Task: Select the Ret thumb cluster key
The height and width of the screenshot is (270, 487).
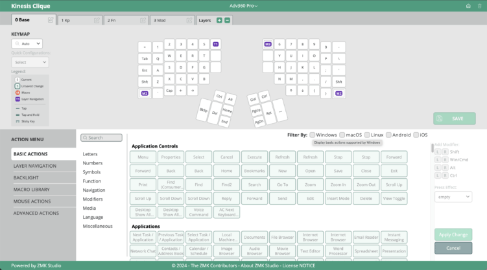Action: pyautogui.click(x=269, y=113)
